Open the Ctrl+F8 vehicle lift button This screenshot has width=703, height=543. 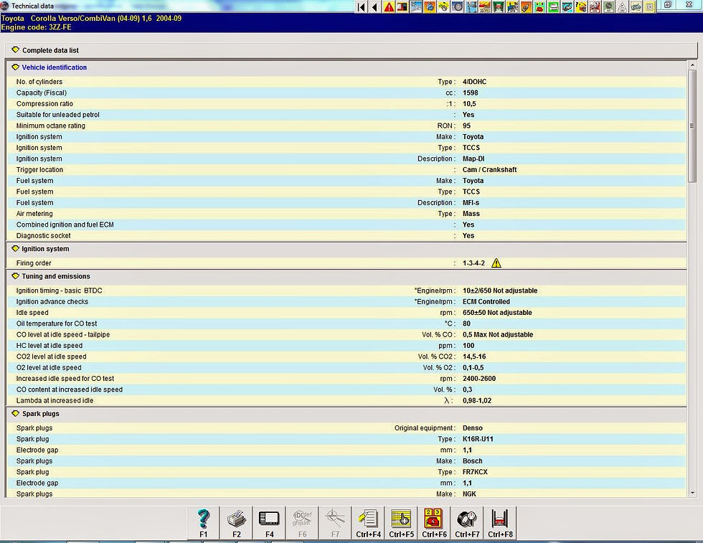tap(500, 523)
